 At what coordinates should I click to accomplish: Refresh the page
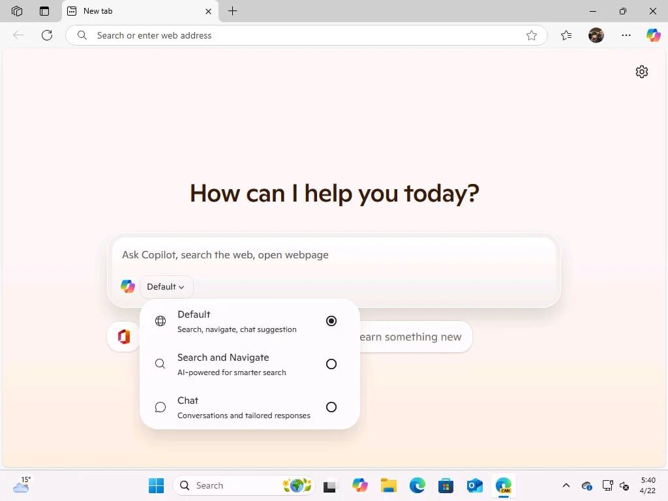(x=47, y=35)
